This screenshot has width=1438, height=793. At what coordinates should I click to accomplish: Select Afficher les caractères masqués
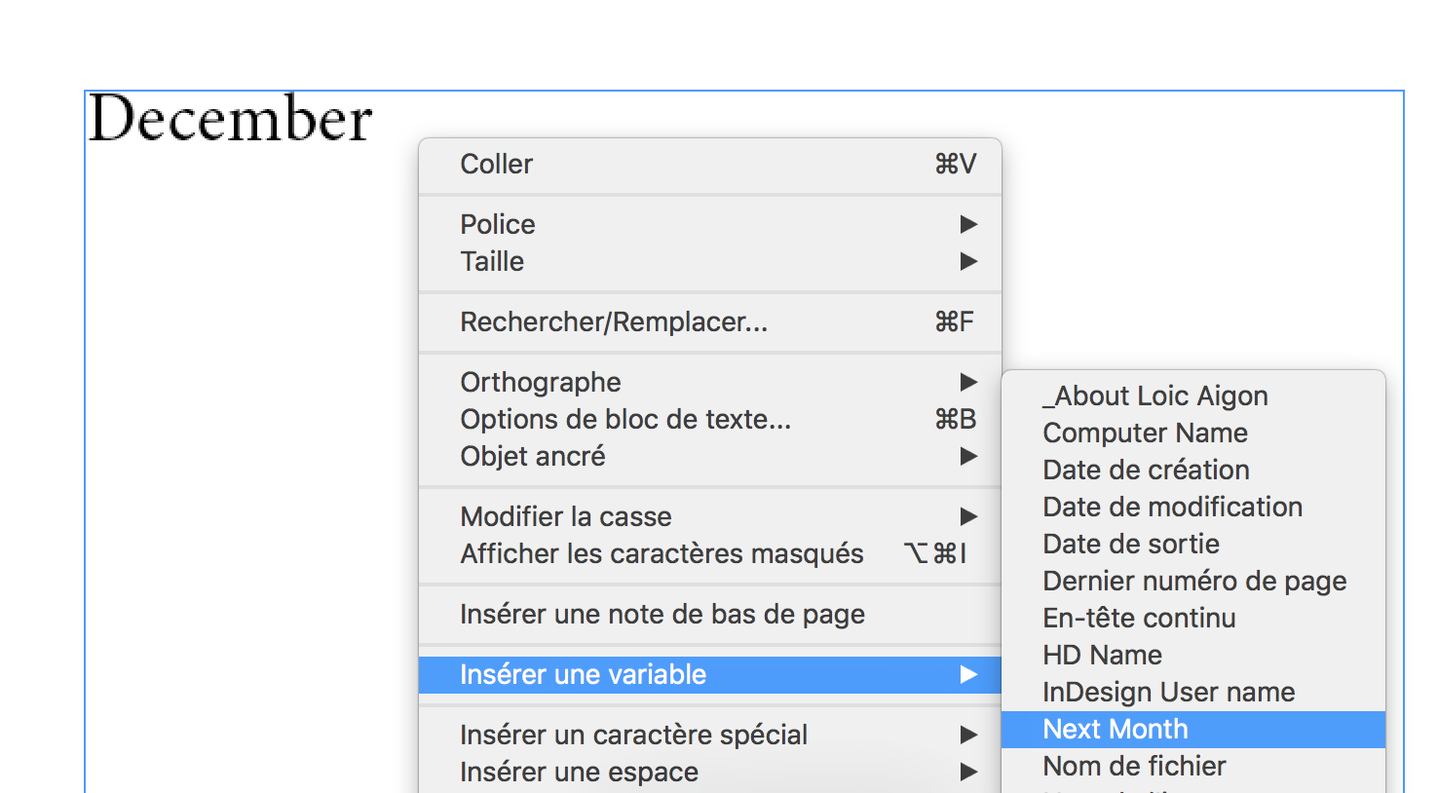pos(662,553)
